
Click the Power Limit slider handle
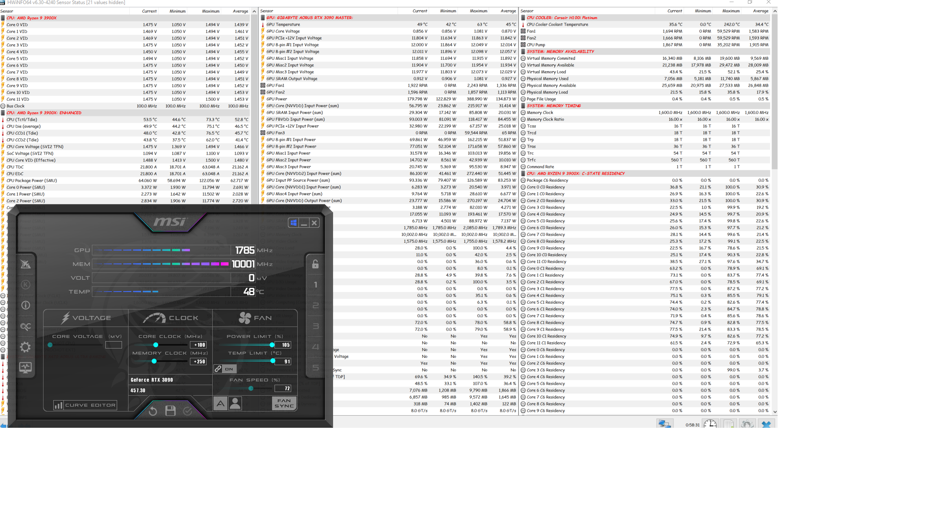tap(272, 345)
